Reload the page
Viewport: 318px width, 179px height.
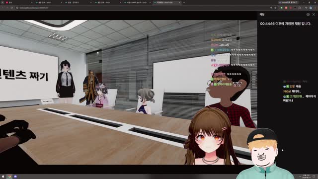click(12, 8)
